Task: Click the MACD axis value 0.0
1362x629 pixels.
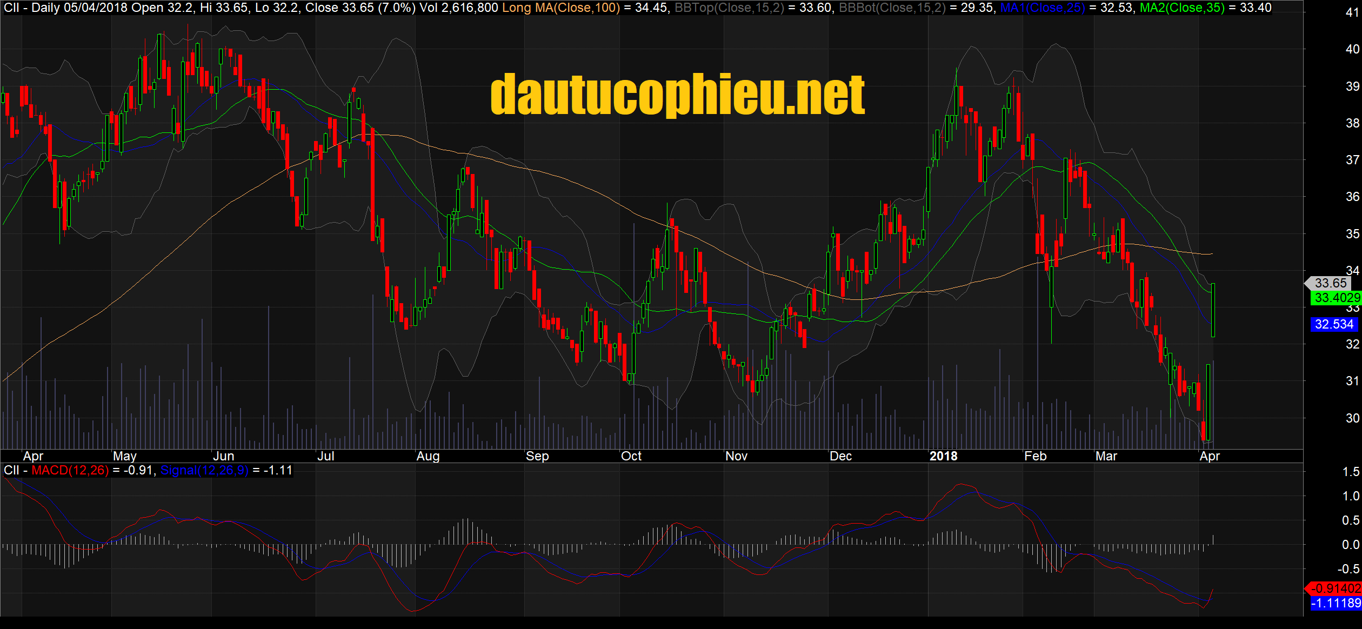Action: tap(1351, 545)
